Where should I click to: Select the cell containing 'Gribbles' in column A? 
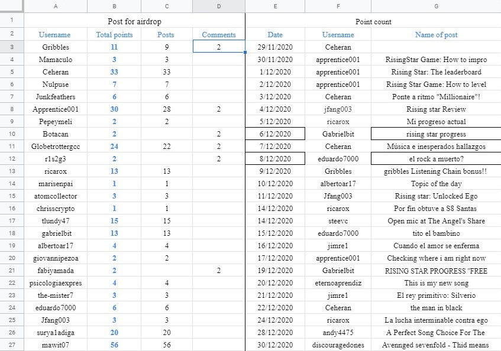coord(56,47)
